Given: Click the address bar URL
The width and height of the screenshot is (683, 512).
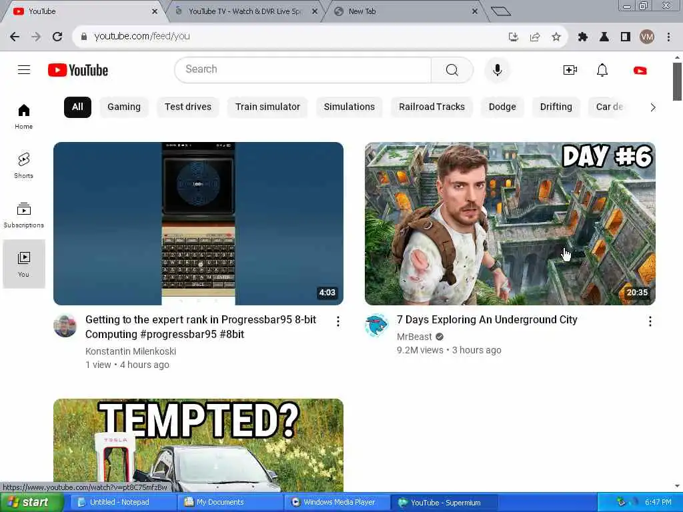Looking at the screenshot, I should tap(142, 37).
